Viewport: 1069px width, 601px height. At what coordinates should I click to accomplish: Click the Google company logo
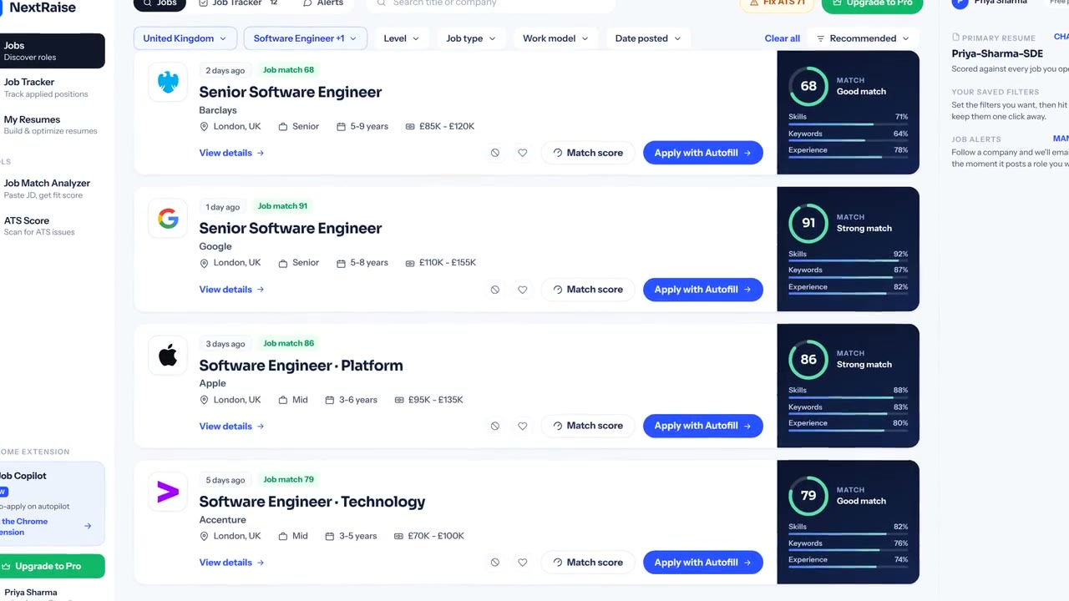coord(168,219)
